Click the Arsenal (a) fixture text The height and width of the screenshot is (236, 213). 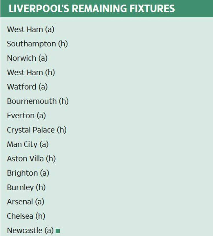click(x=26, y=201)
